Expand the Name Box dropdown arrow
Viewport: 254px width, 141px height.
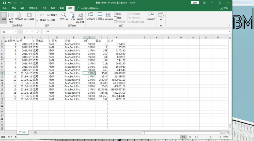[x=16, y=32]
